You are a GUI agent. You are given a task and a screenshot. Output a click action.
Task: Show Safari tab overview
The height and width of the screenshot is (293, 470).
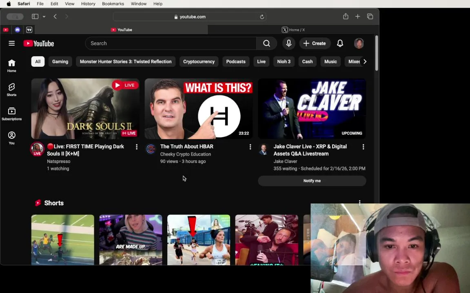point(370,16)
